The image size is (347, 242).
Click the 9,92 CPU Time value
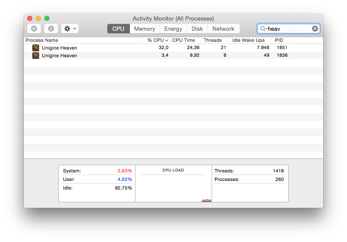click(195, 55)
